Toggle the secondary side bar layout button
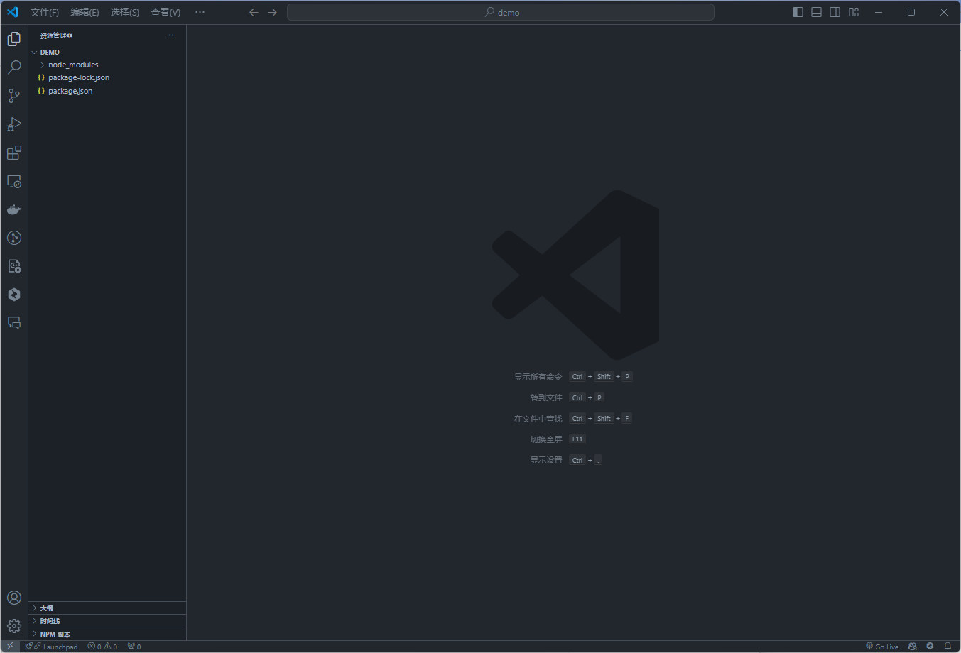Screen dimensions: 961x653 point(835,12)
